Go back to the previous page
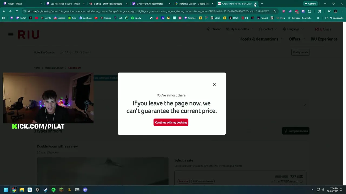The image size is (346, 194). (4, 11)
